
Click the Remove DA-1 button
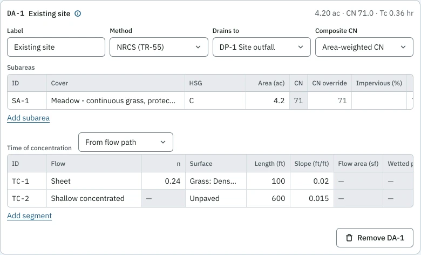coord(375,238)
